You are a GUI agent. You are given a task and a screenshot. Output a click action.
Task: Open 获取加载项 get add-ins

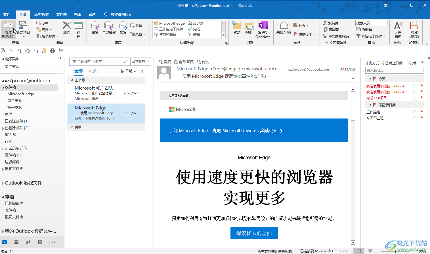tap(414, 30)
